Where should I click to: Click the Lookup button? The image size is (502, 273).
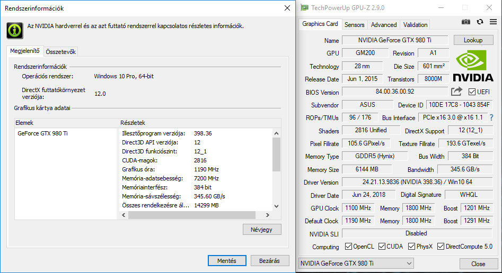473,40
